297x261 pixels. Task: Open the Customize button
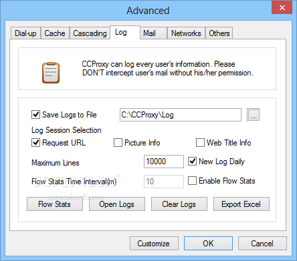pyautogui.click(x=154, y=244)
